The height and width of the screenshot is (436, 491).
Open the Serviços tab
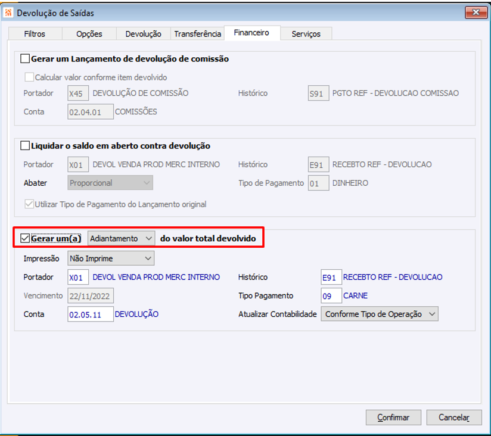point(306,34)
